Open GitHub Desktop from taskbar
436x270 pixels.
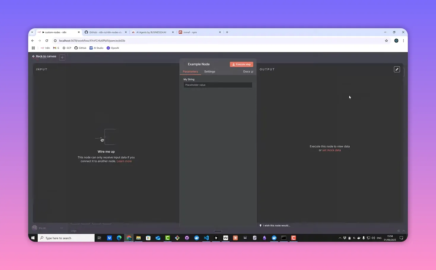point(187,238)
